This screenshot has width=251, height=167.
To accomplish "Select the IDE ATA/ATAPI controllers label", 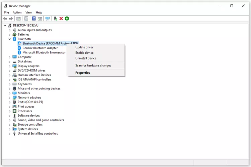I will pos(34,79).
